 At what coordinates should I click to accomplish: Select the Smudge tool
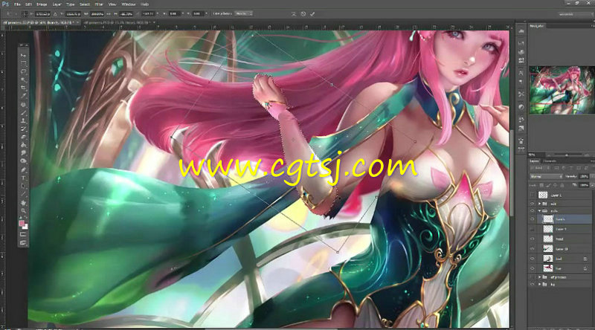[x=24, y=153]
